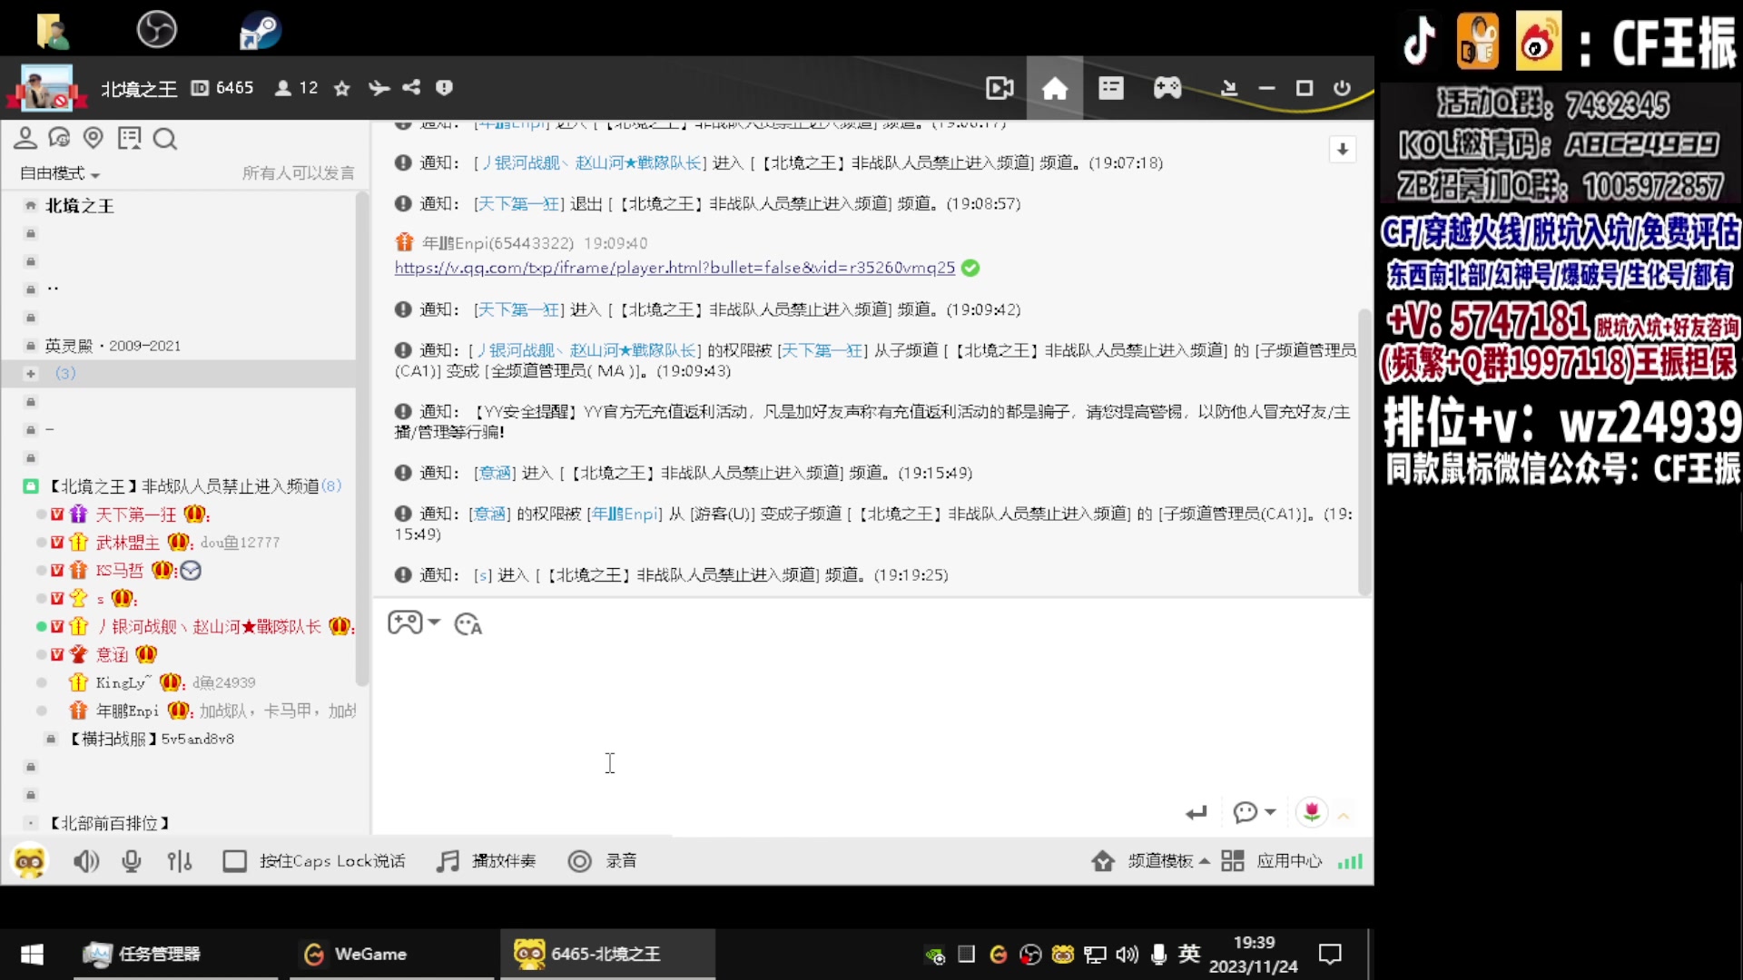Collapse 频道模板 panel with its chevron

click(1205, 861)
